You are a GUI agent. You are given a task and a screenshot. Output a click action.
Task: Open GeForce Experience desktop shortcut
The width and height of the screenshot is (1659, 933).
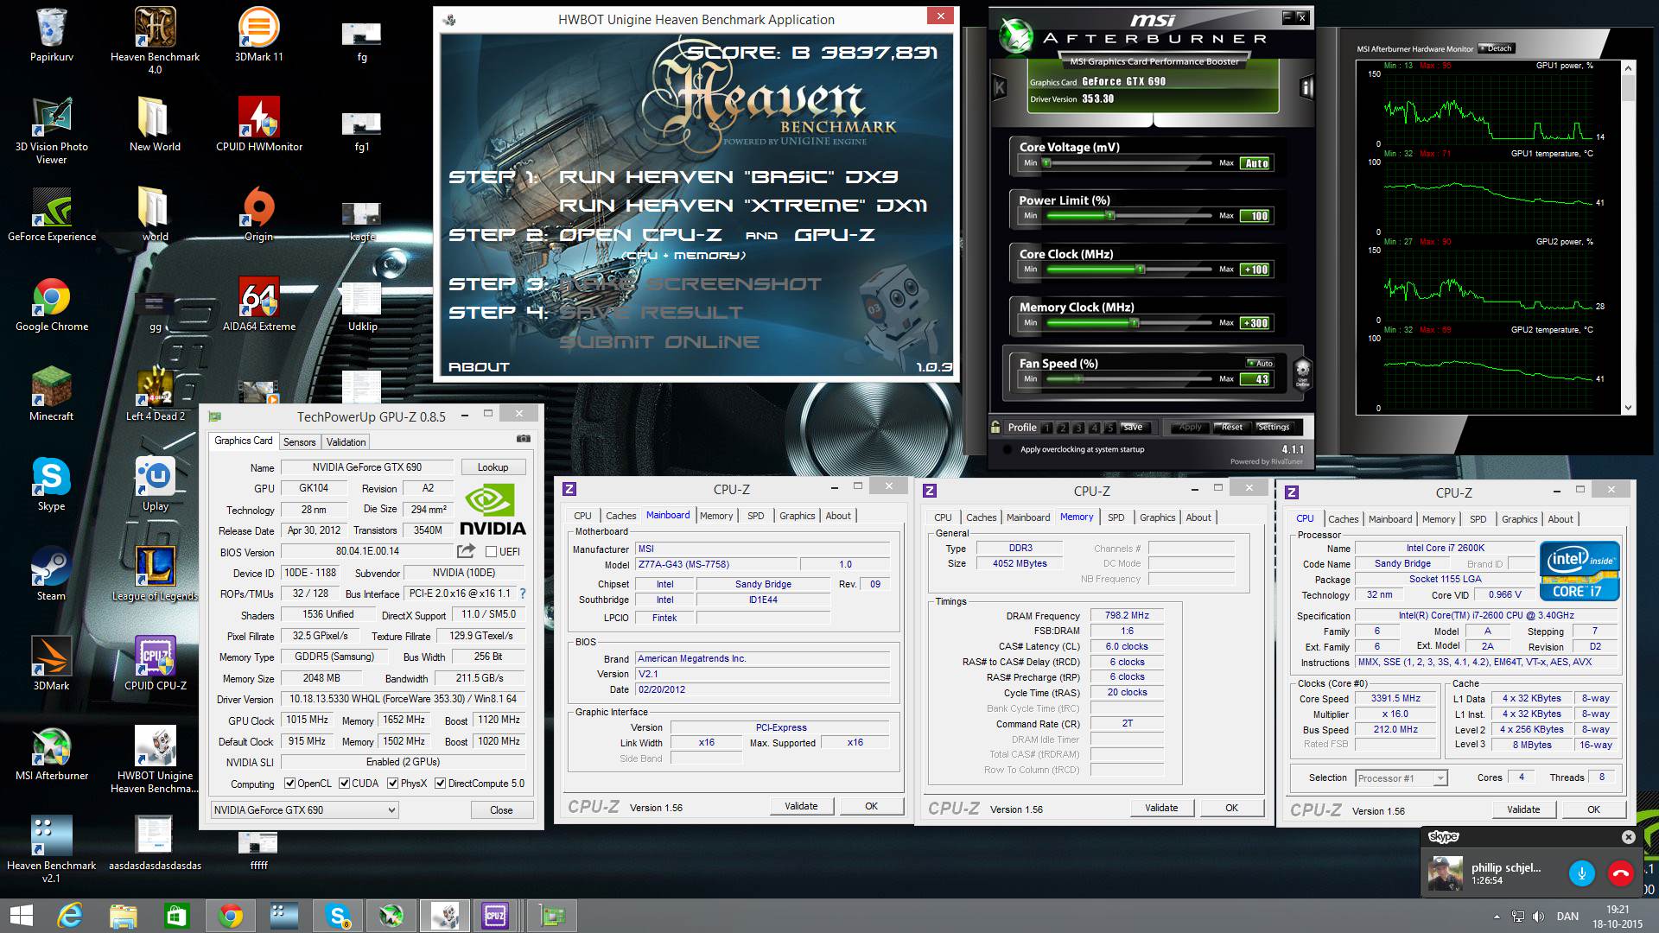52,214
